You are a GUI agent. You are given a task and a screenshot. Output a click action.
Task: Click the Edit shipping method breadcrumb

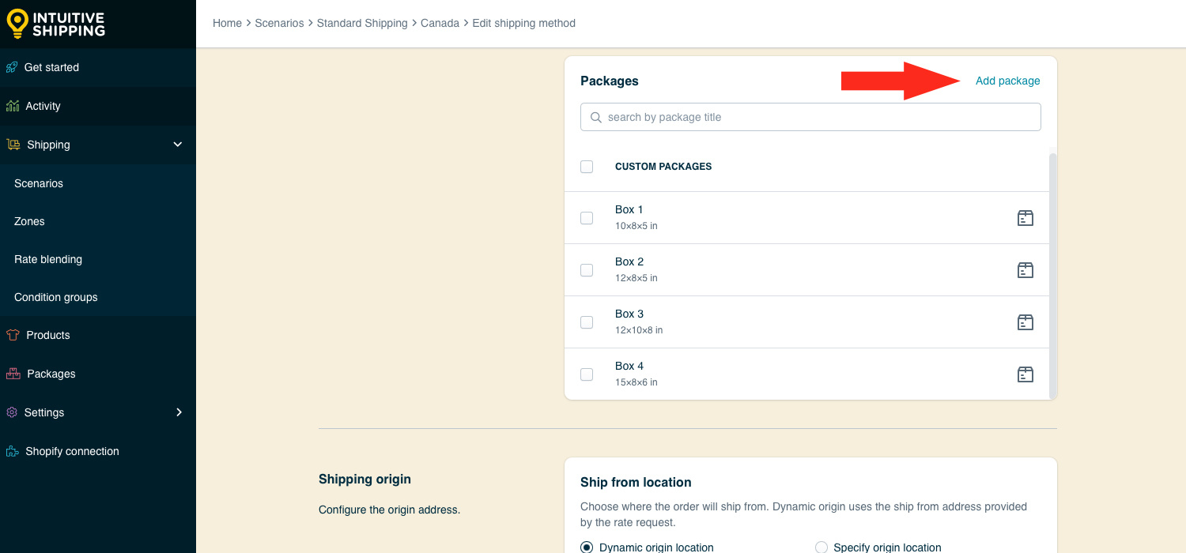coord(523,23)
